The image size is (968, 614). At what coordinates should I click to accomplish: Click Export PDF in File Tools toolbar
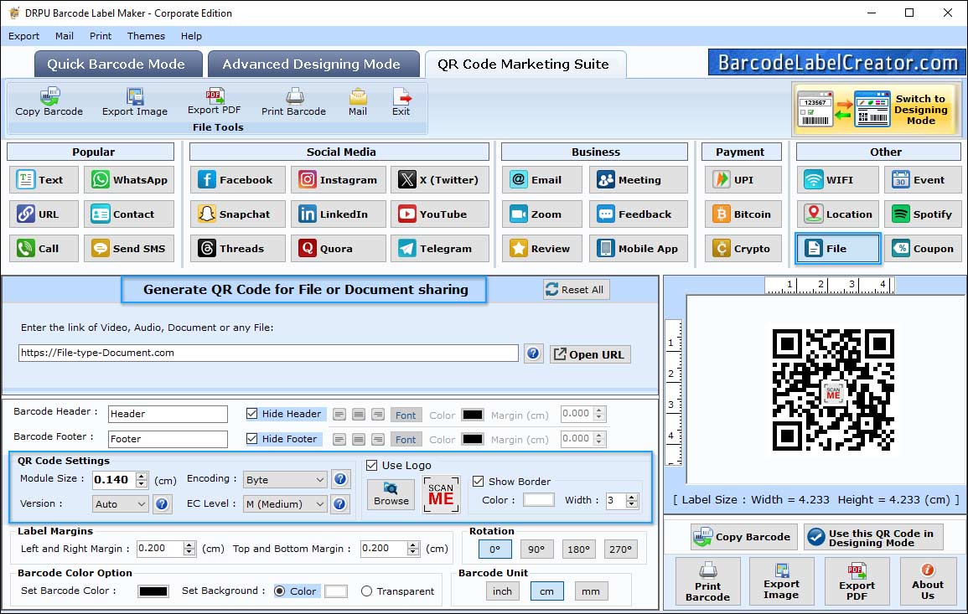215,102
